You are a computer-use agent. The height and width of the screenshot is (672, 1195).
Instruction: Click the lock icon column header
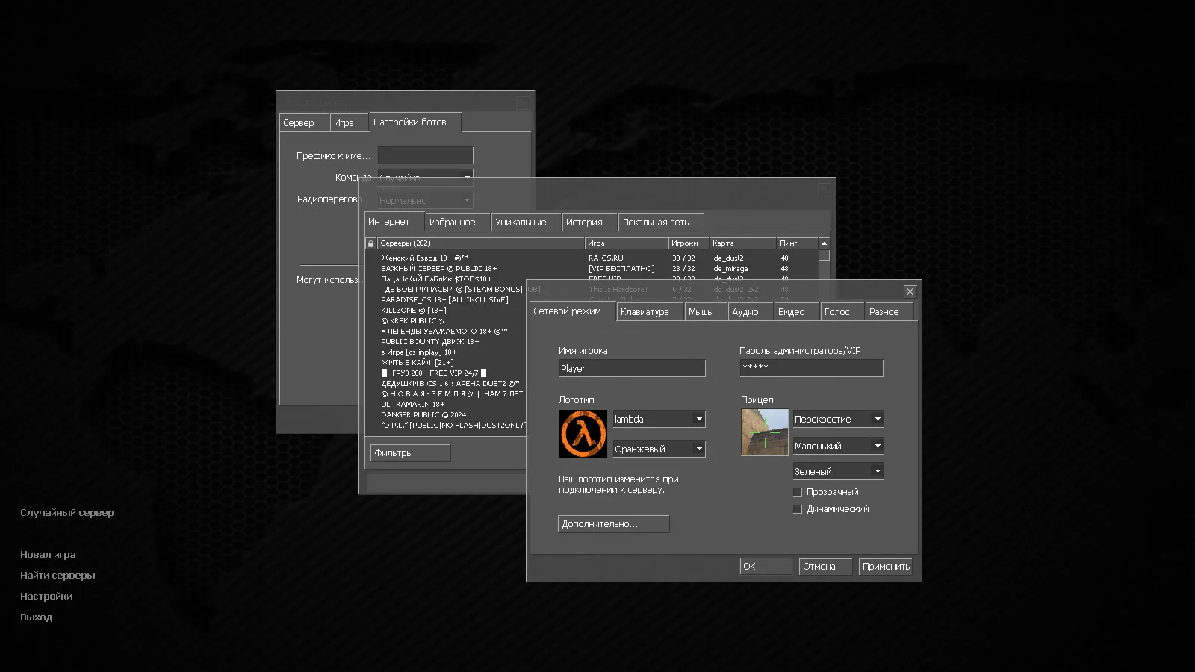370,243
